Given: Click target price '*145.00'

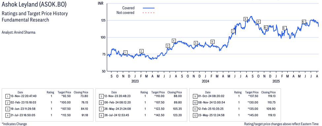Looking at the screenshot, I should coord(253,115).
